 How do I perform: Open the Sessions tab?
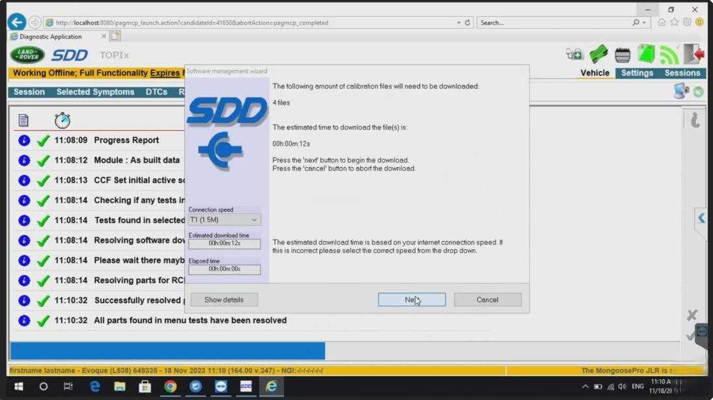(x=682, y=73)
